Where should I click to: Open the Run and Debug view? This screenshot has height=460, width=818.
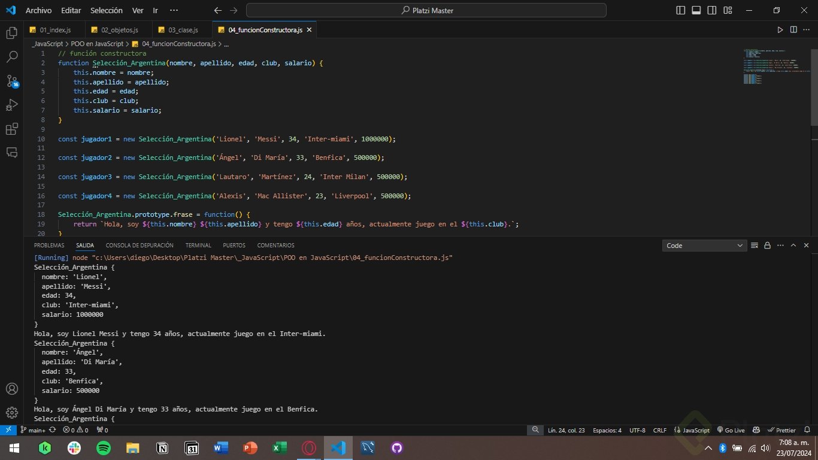coord(11,105)
